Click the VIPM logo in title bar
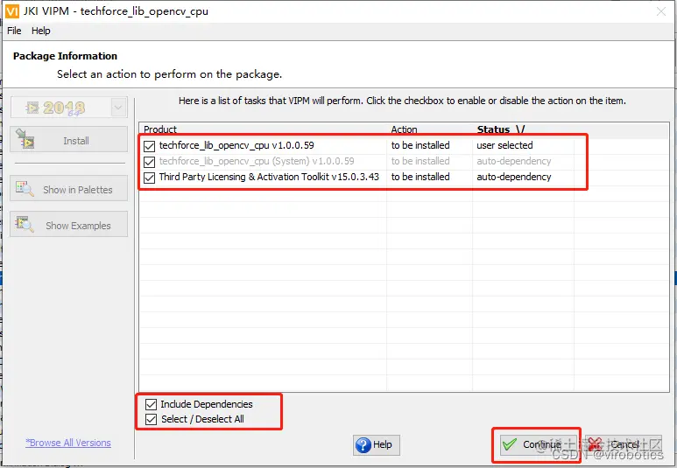Image resolution: width=677 pixels, height=468 pixels. 11,11
